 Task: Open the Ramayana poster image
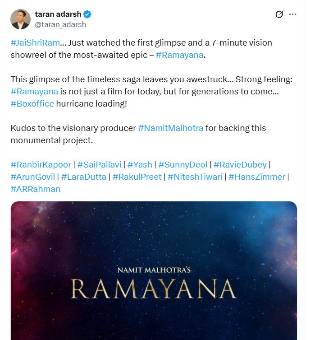pyautogui.click(x=154, y=271)
